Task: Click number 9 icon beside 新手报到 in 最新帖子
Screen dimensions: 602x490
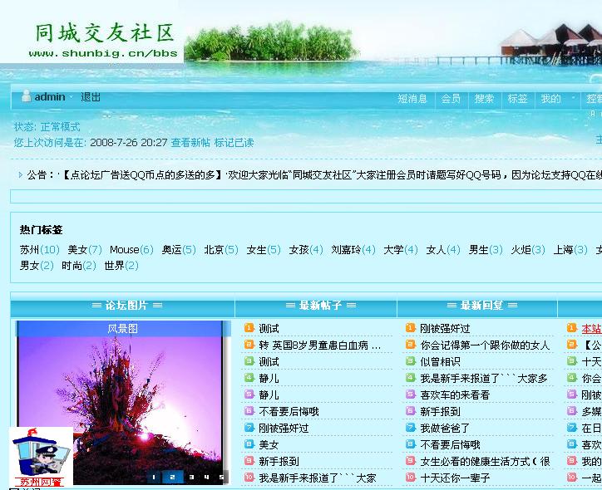Action: (249, 461)
